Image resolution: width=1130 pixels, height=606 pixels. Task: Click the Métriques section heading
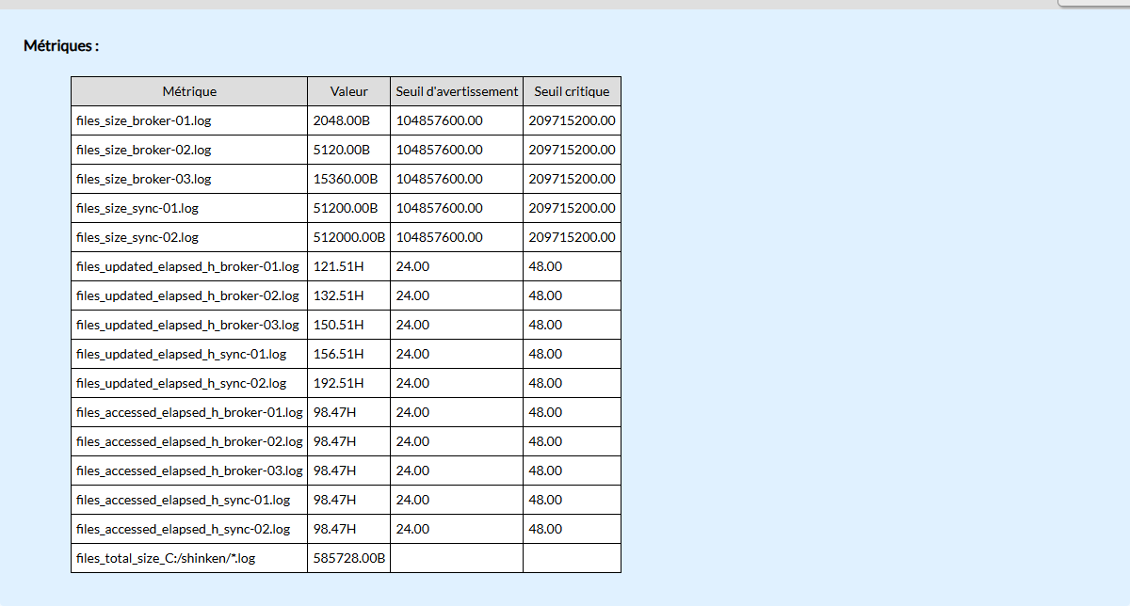[x=61, y=45]
